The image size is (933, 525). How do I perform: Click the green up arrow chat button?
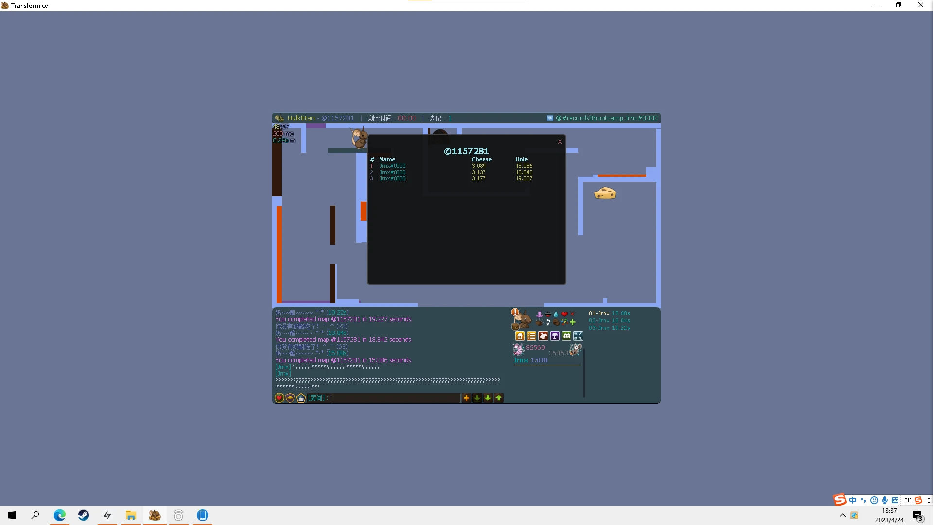coord(499,398)
